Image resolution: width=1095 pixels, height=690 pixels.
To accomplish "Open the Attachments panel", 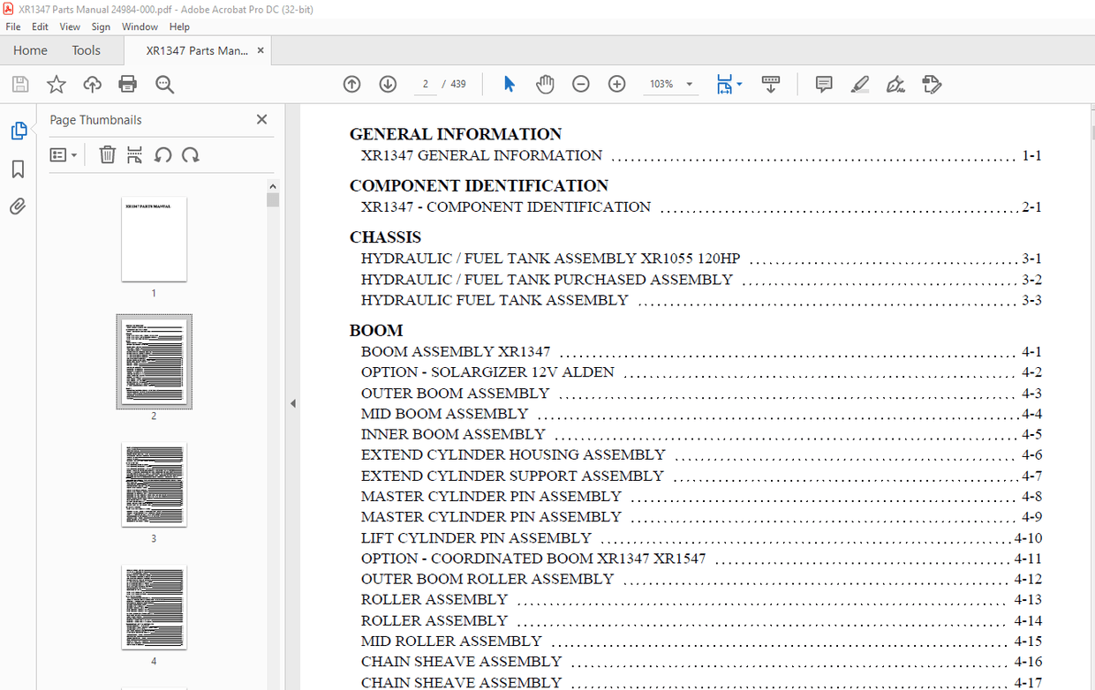I will click(x=19, y=206).
